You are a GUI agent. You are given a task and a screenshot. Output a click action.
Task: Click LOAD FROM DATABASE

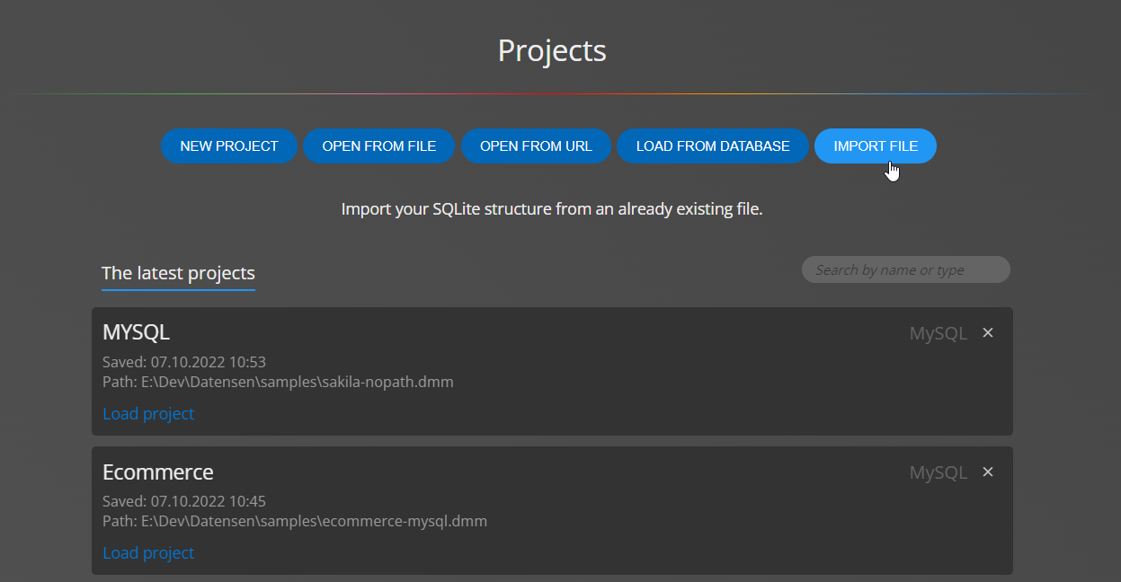(x=713, y=145)
